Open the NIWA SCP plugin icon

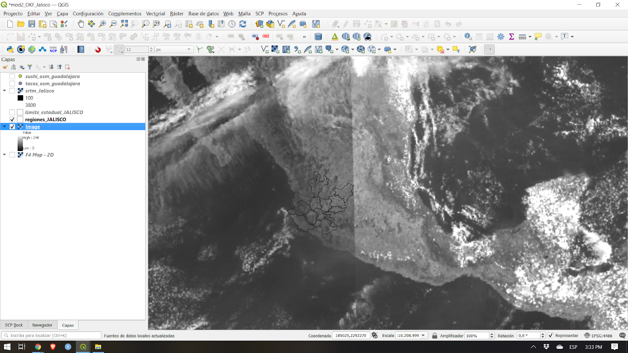click(53, 49)
